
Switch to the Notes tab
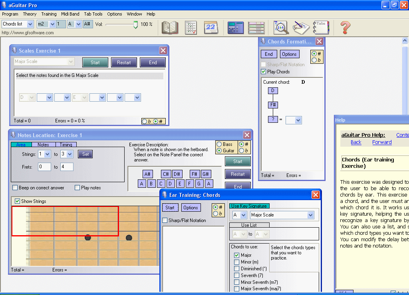[43, 144]
